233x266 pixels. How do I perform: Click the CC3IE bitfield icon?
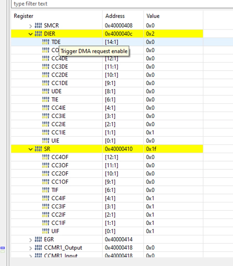[x=46, y=116]
